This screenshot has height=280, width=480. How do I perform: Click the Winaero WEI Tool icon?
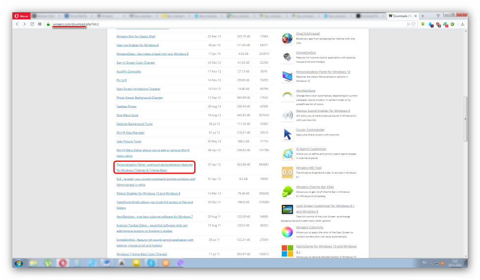point(288,172)
